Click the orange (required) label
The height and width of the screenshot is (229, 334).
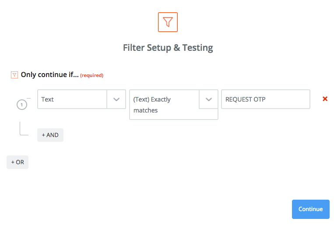pyautogui.click(x=91, y=75)
